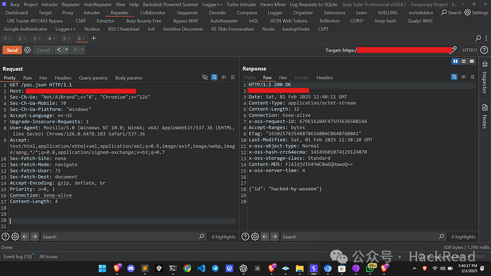Screen dimensions: 491x276
Task: Open the Collaborator tool tab
Action: 153,13
